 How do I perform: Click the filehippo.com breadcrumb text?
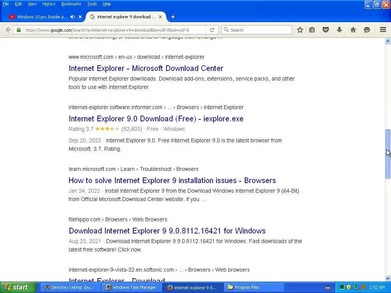(x=84, y=219)
